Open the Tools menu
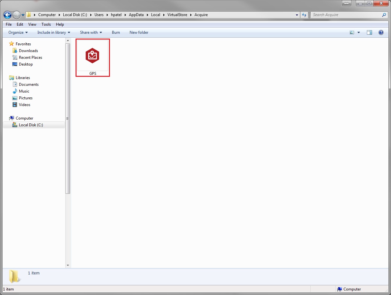Image resolution: width=391 pixels, height=295 pixels. click(46, 24)
